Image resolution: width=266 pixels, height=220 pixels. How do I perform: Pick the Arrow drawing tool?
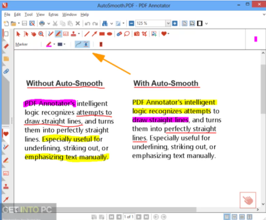tap(94, 34)
